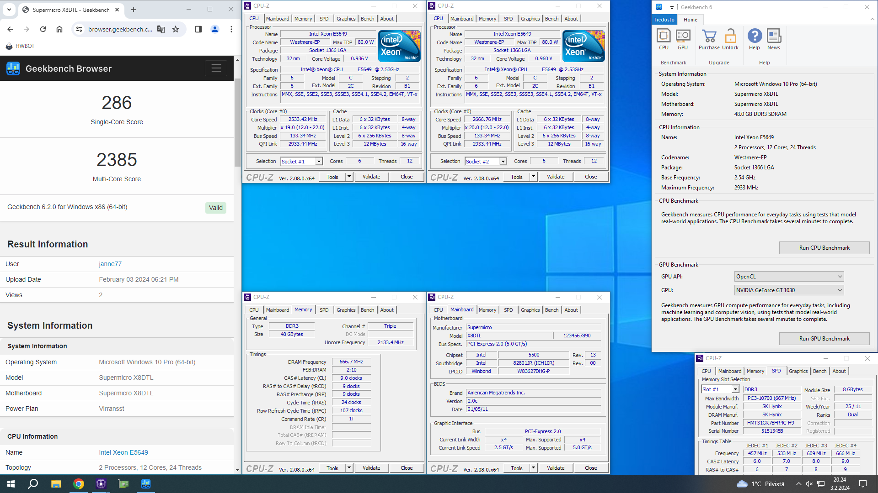The height and width of the screenshot is (493, 878).
Task: Open user janne77 profile link
Action: click(110, 264)
